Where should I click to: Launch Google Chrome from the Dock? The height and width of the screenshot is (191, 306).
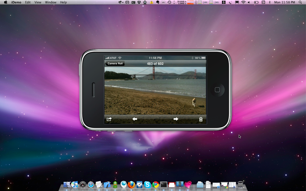click(155, 184)
